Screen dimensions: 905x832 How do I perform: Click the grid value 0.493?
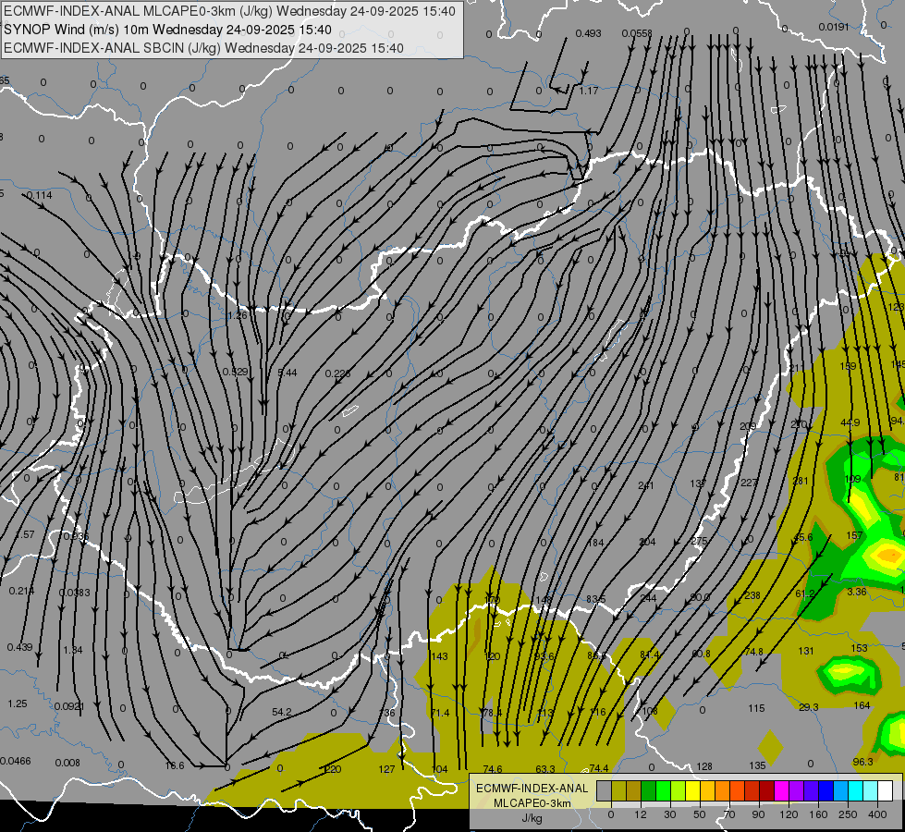588,33
